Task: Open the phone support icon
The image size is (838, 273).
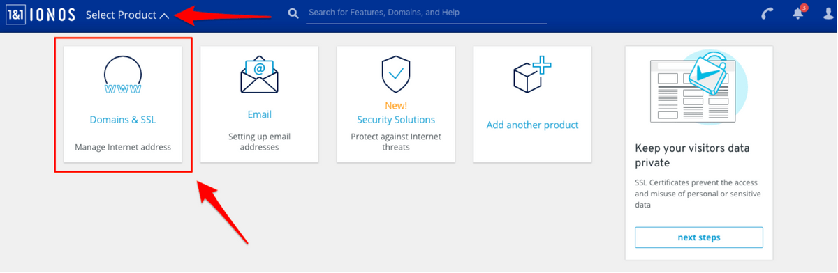Action: tap(767, 14)
